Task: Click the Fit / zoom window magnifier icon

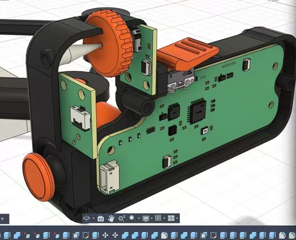Action: (132, 218)
